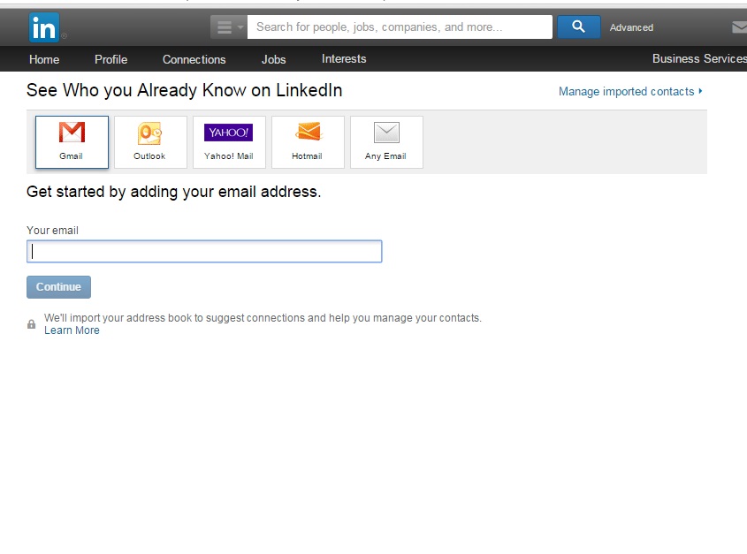Screen dimensions: 747x554
Task: Click the LinkedIn logo
Action: [x=44, y=27]
